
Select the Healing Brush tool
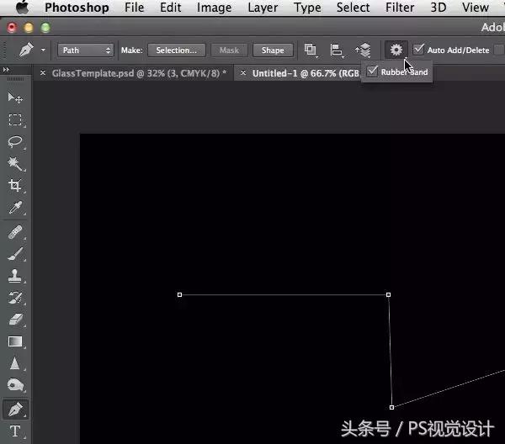coord(15,232)
